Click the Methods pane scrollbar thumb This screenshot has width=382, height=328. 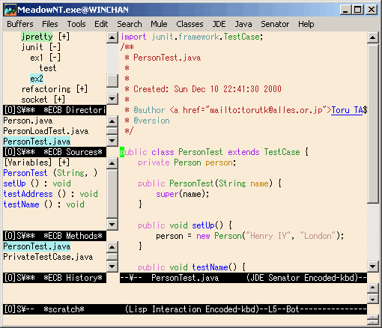point(112,194)
